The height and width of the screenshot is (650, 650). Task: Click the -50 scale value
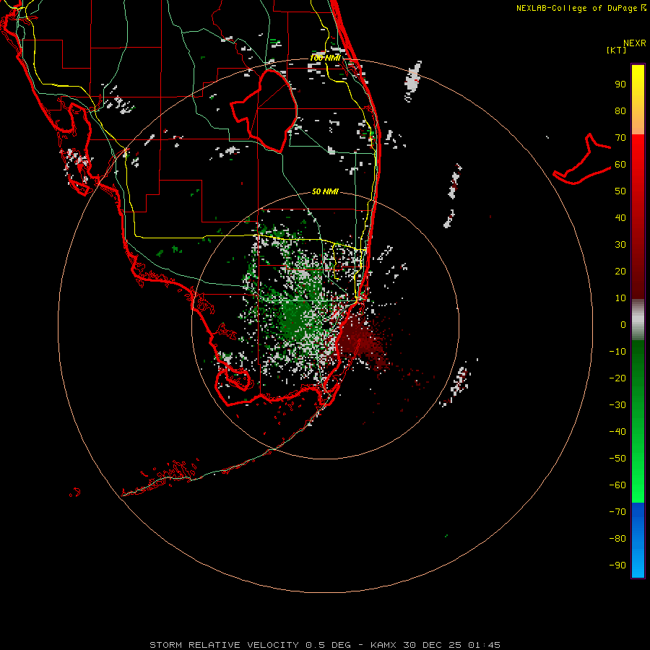[617, 459]
